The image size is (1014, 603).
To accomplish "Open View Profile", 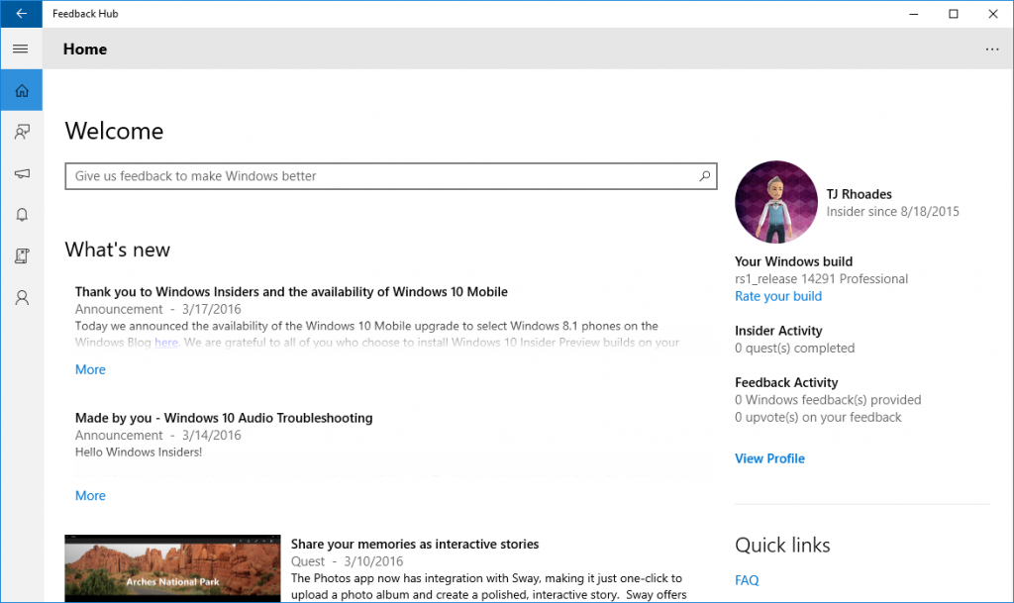I will click(769, 457).
